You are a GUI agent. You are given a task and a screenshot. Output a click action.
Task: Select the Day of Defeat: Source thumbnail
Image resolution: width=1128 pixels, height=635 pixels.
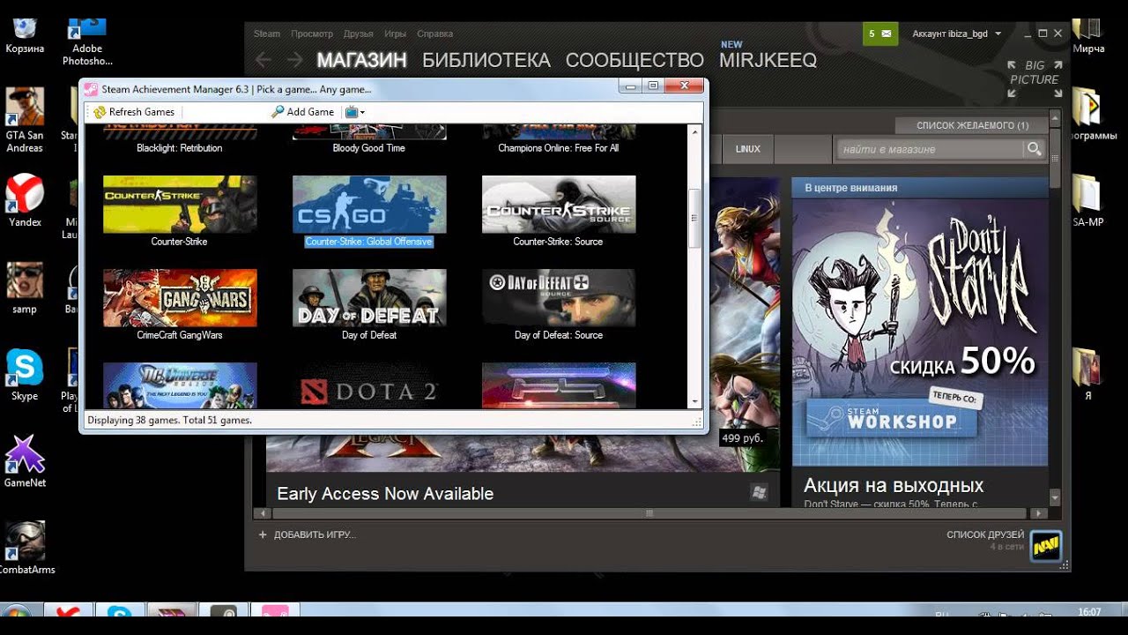tap(559, 298)
